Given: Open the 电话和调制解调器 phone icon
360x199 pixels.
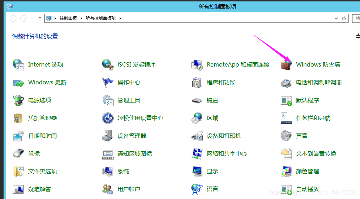Looking at the screenshot, I should [x=286, y=83].
